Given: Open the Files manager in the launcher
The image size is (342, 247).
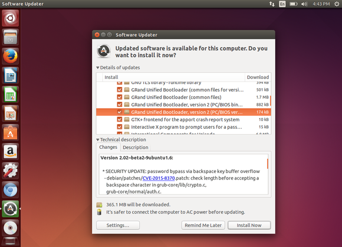Looking at the screenshot, I should click(x=10, y=37).
